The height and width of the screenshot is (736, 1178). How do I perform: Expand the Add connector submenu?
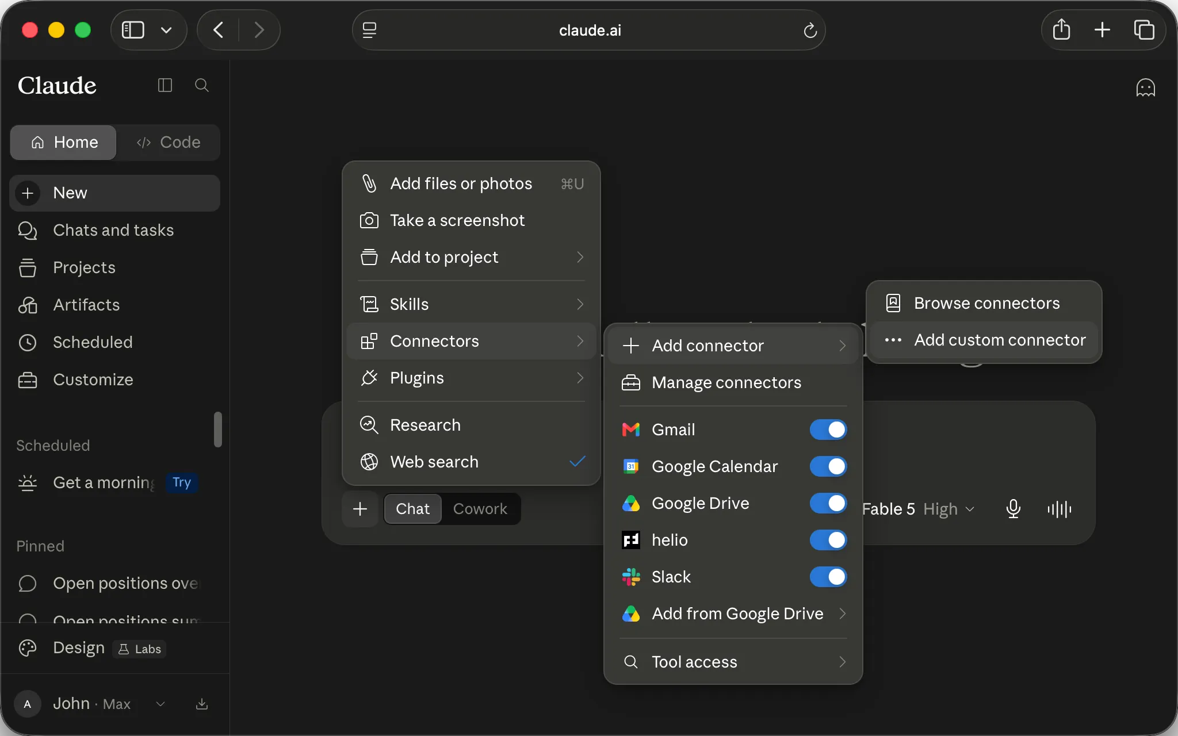pyautogui.click(x=733, y=346)
